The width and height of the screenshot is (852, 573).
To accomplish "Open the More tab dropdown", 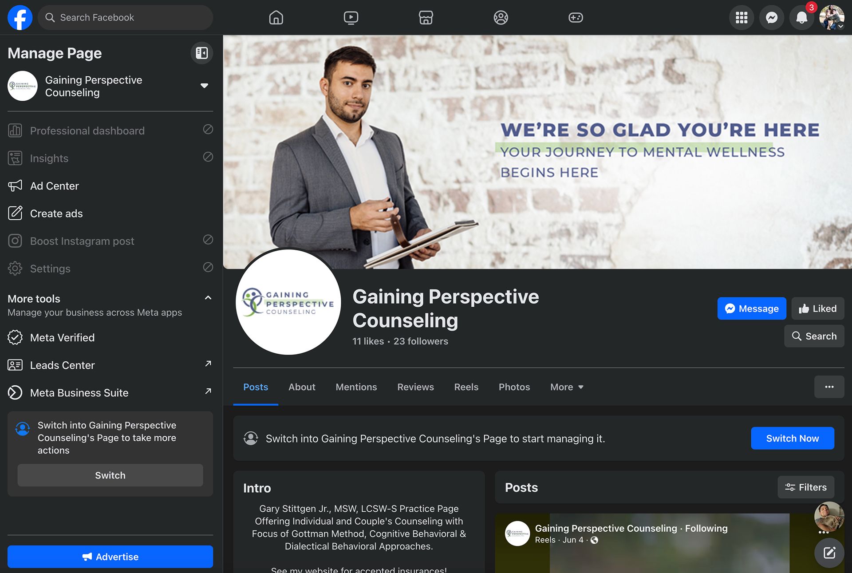I will 567,387.
